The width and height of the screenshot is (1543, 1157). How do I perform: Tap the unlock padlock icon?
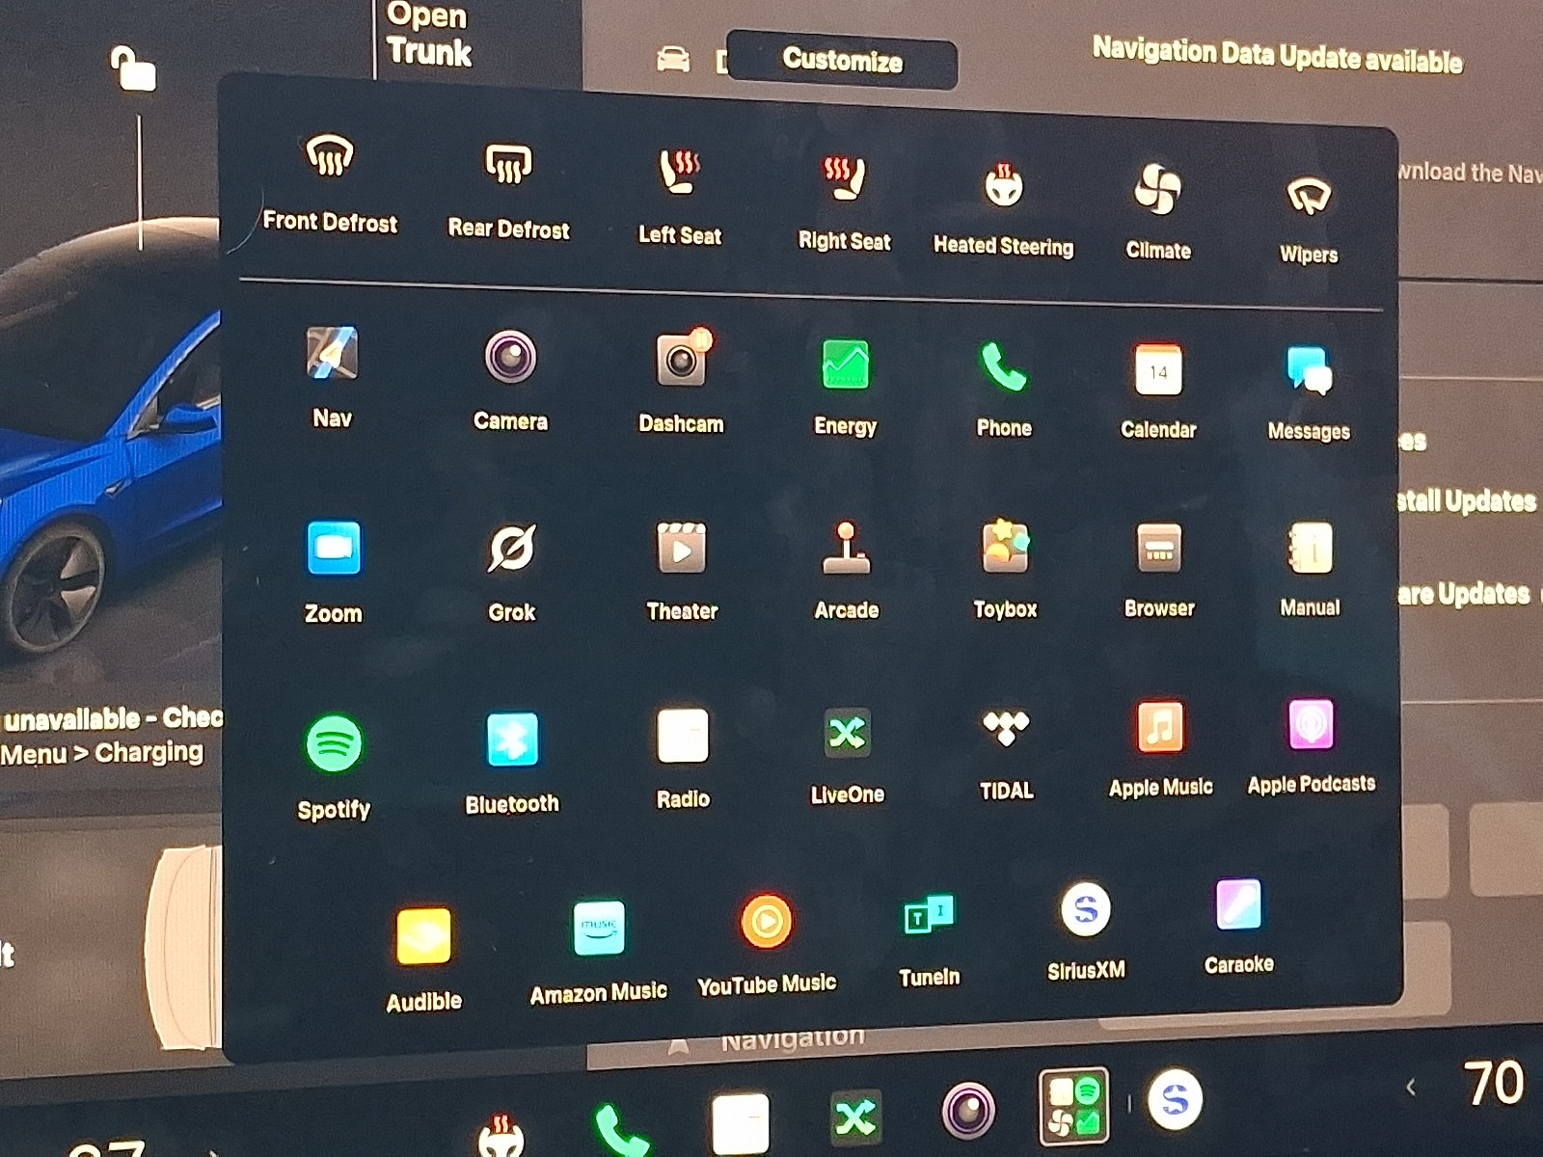pos(132,69)
